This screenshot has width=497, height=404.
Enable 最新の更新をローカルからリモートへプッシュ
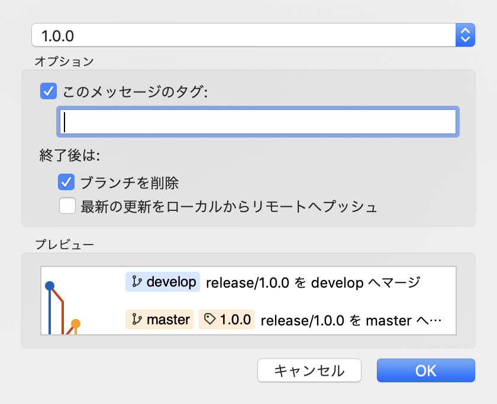[x=67, y=206]
